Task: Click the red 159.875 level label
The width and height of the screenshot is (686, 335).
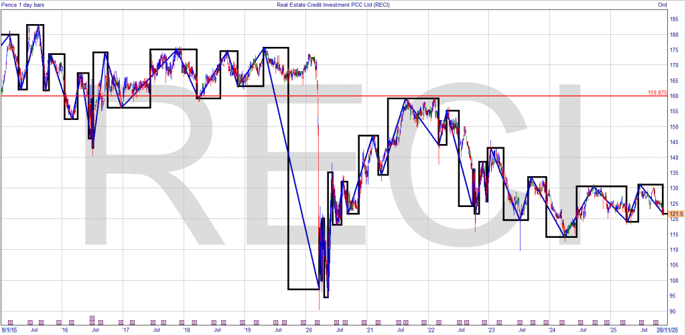Action: point(658,92)
